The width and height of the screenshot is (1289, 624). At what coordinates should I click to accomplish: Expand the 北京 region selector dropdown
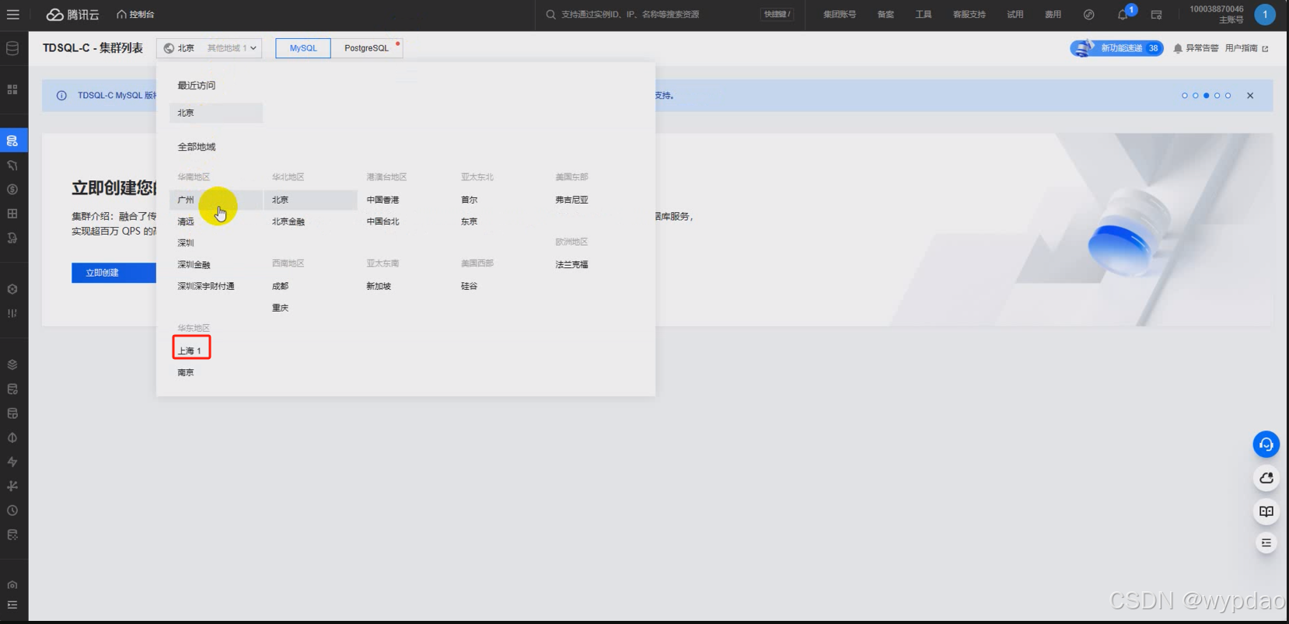tap(209, 48)
